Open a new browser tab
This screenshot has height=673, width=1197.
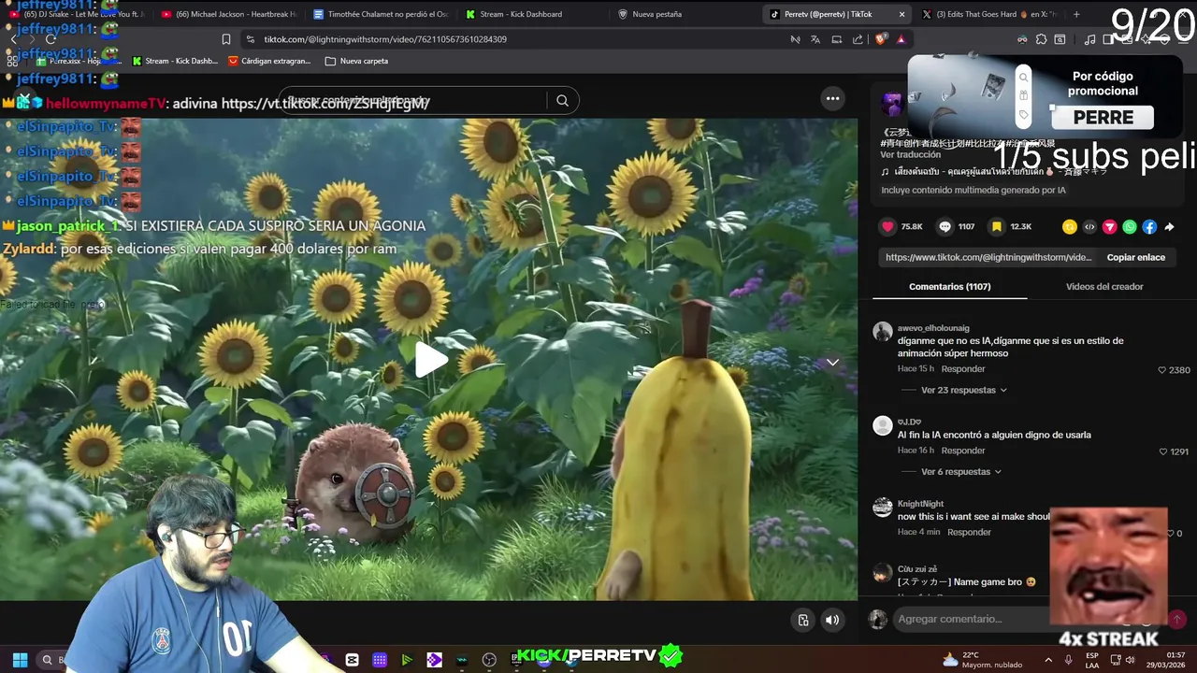(1076, 14)
